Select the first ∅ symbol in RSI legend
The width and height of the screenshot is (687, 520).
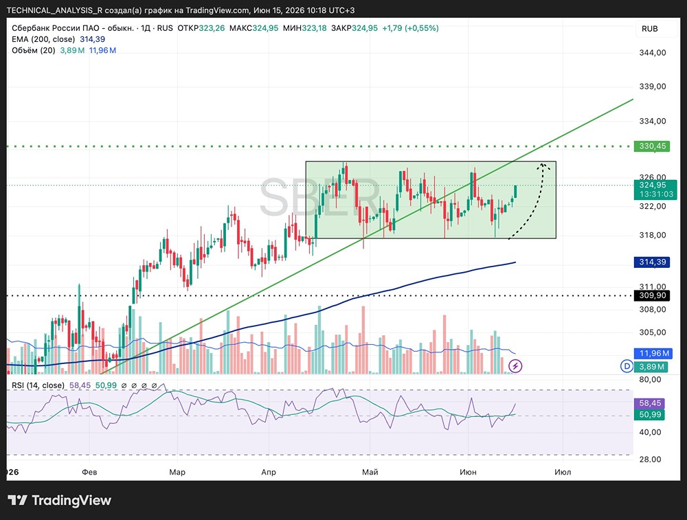124,386
